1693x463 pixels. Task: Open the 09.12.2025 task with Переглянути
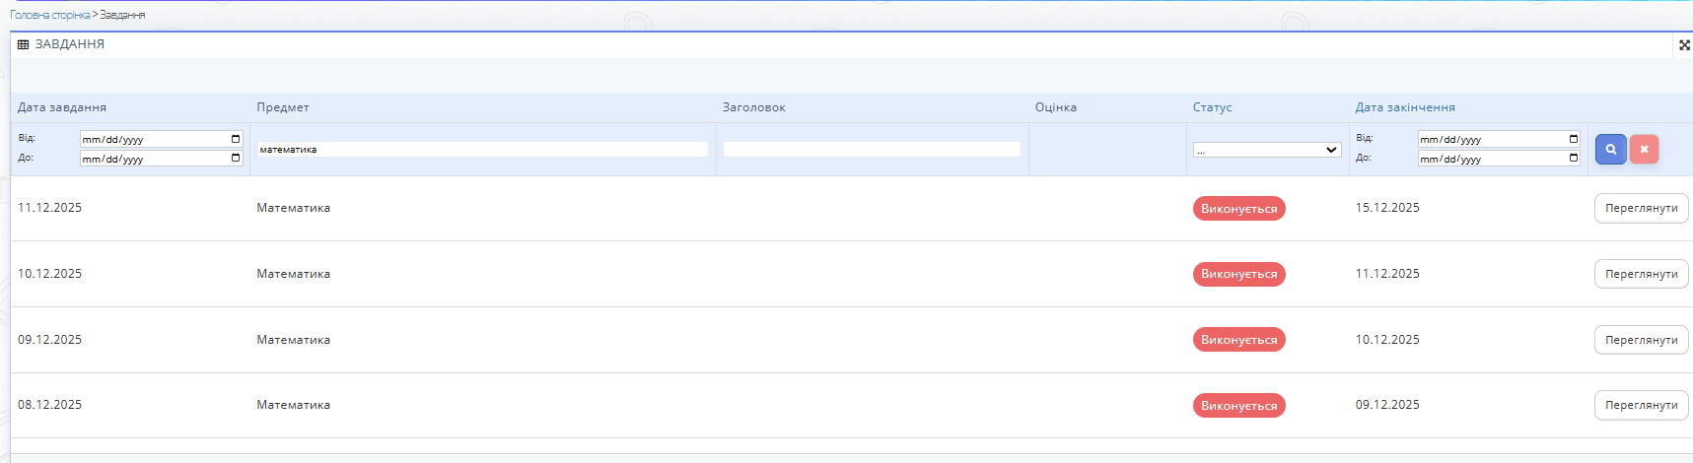pos(1641,340)
